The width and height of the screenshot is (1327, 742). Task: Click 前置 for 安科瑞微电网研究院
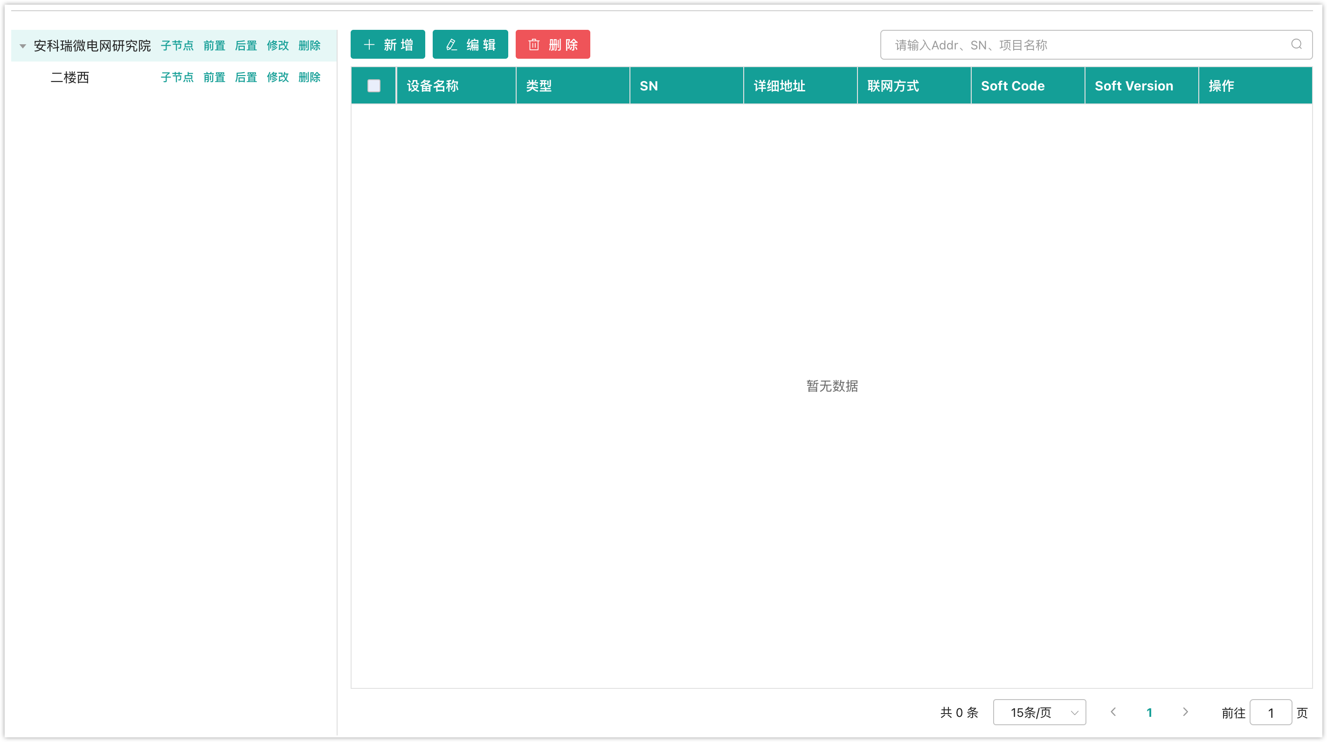coord(214,46)
